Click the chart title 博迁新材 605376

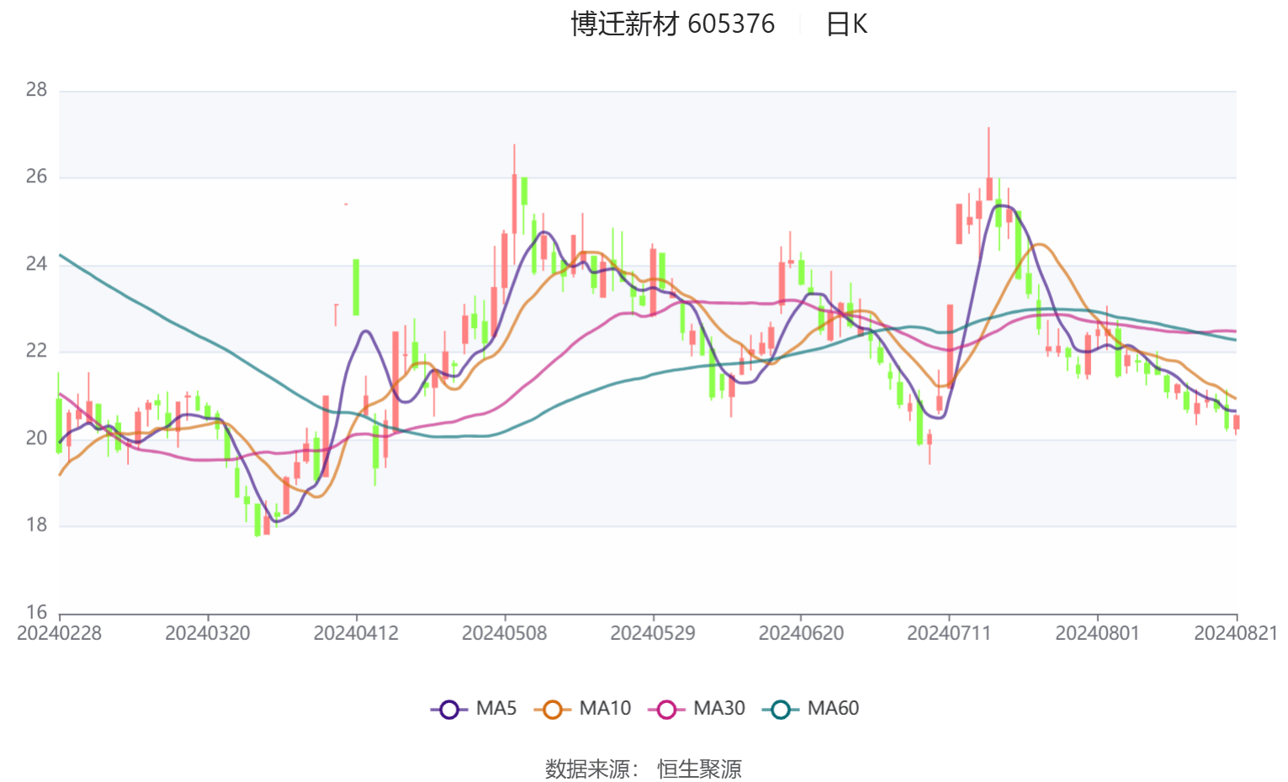672,24
